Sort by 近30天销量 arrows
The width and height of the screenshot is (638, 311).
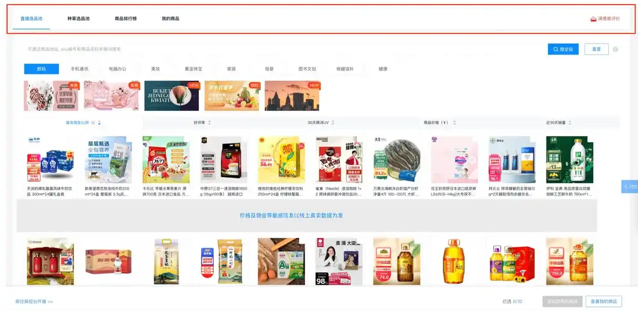pyautogui.click(x=570, y=123)
